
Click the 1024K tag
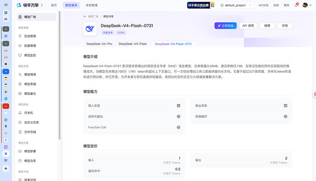point(121,32)
